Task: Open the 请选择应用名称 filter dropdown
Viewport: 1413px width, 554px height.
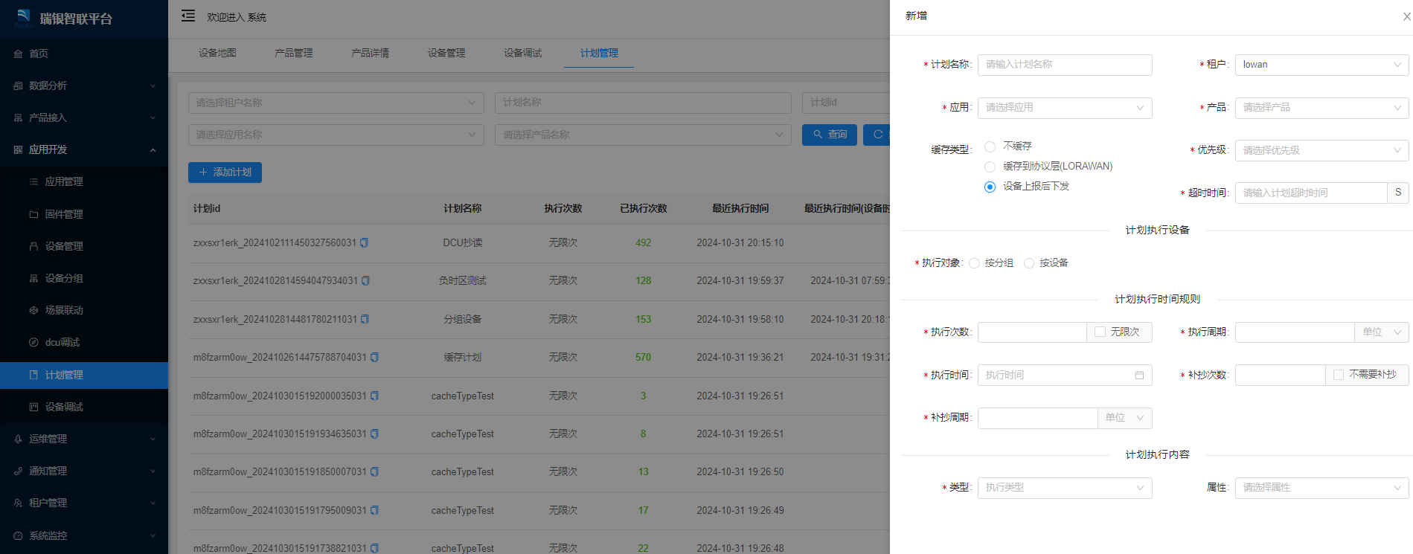Action: 336,135
